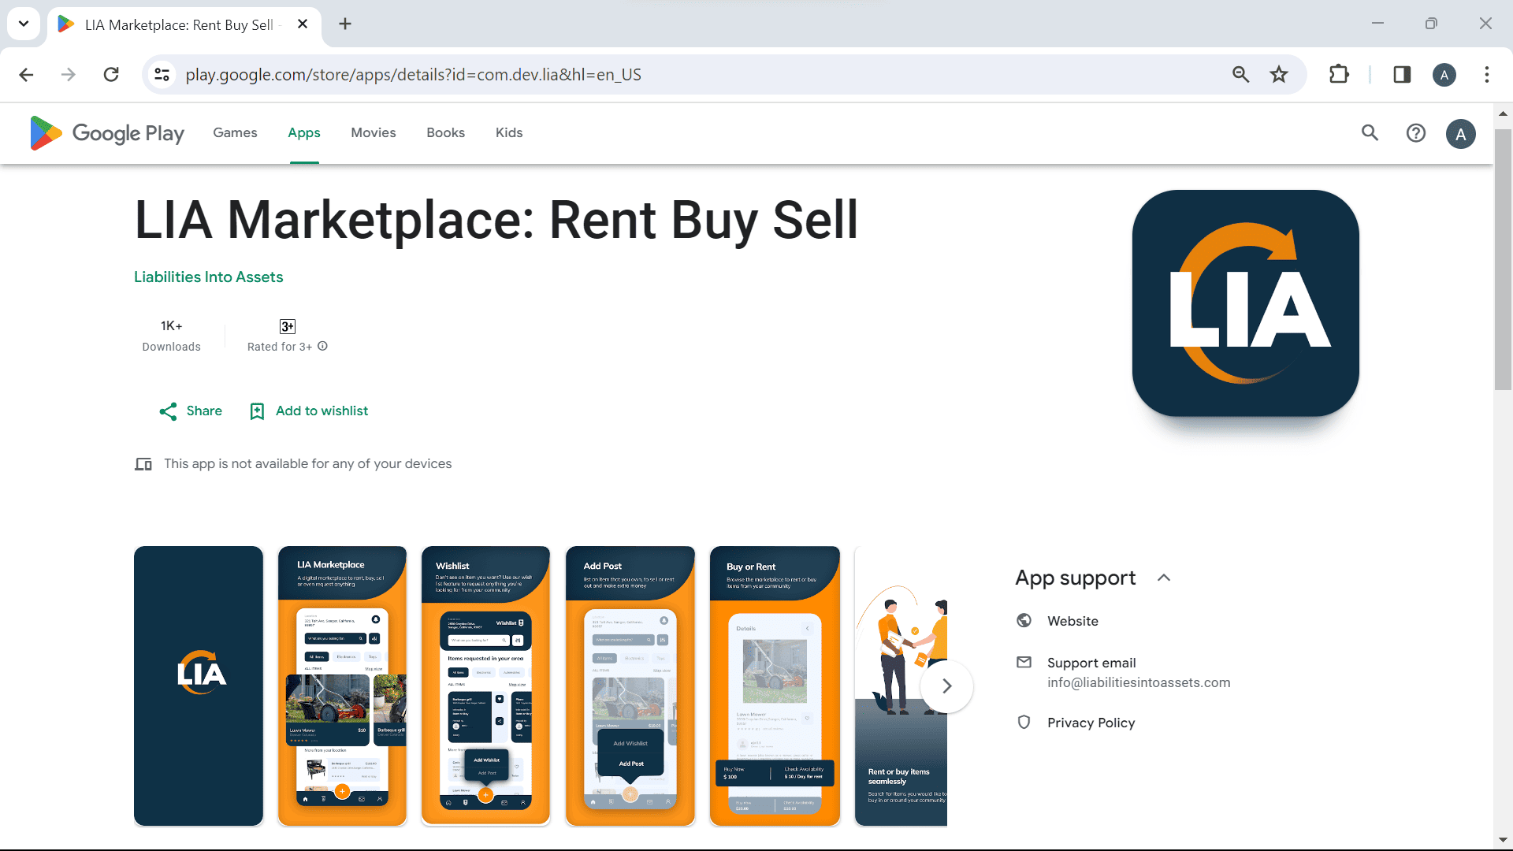
Task: Open the Movies section
Action: pyautogui.click(x=373, y=132)
